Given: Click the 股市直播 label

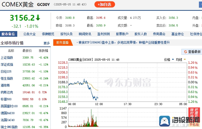Looking at the screenshot, I should coord(62,42).
